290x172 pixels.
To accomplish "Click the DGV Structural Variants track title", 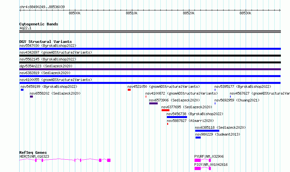I will 46,42.
